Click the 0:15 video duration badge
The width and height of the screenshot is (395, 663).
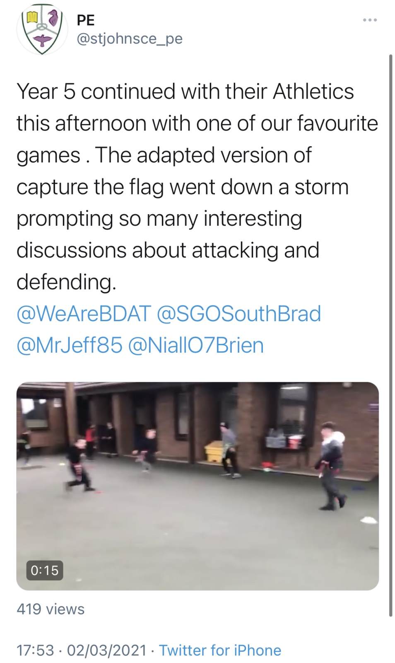pos(45,570)
